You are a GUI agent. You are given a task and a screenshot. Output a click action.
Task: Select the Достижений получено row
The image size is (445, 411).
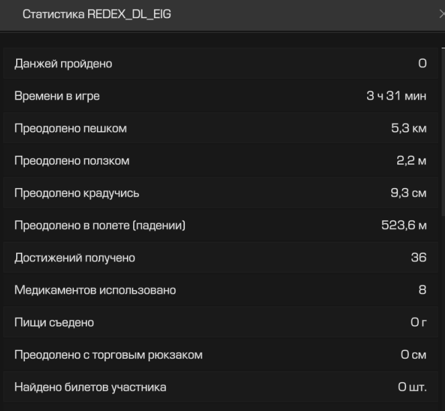point(220,257)
